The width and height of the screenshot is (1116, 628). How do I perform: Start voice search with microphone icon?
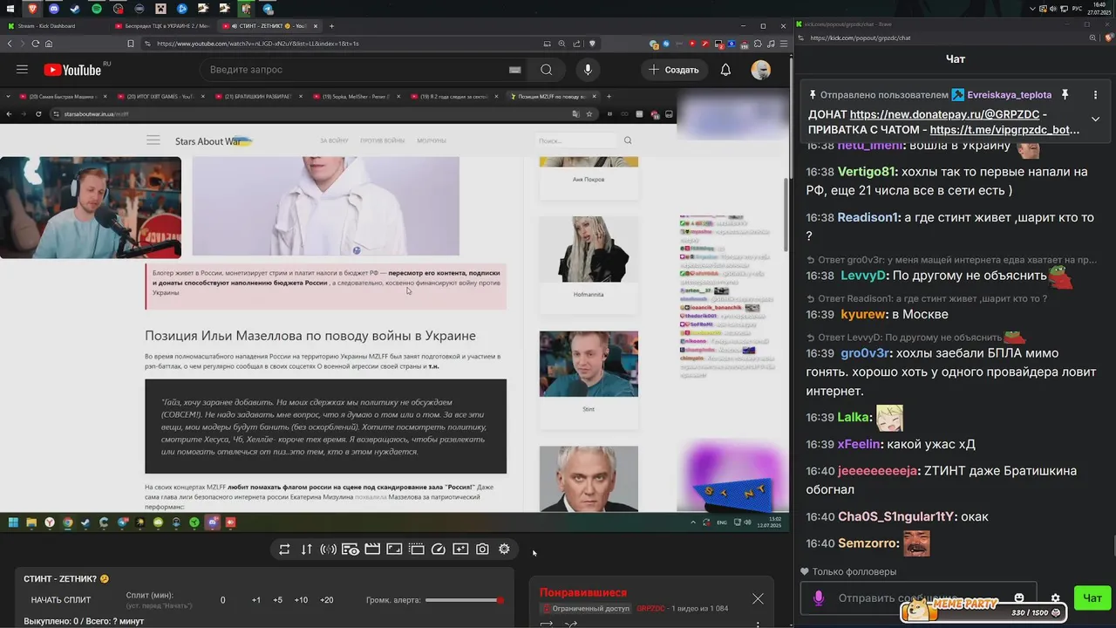(x=588, y=70)
